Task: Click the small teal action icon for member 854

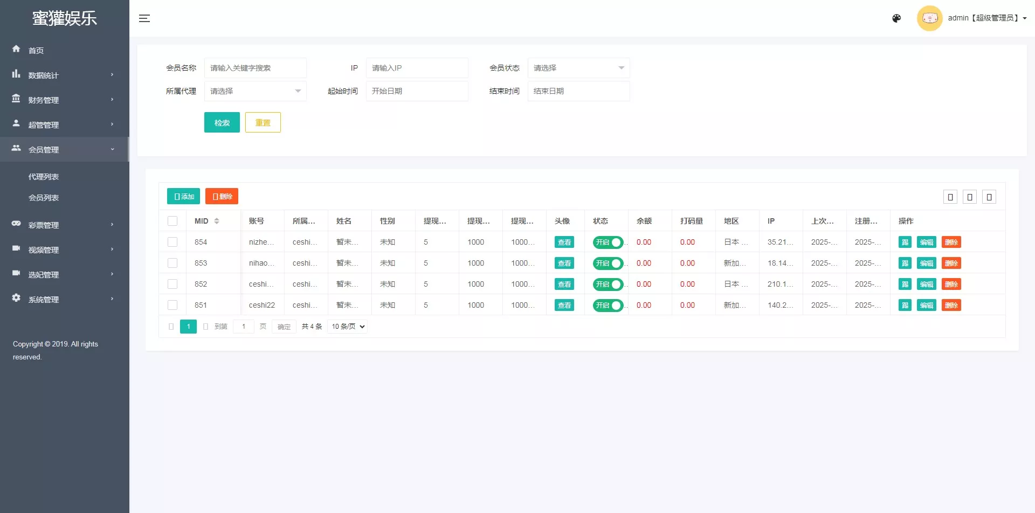Action: (905, 242)
